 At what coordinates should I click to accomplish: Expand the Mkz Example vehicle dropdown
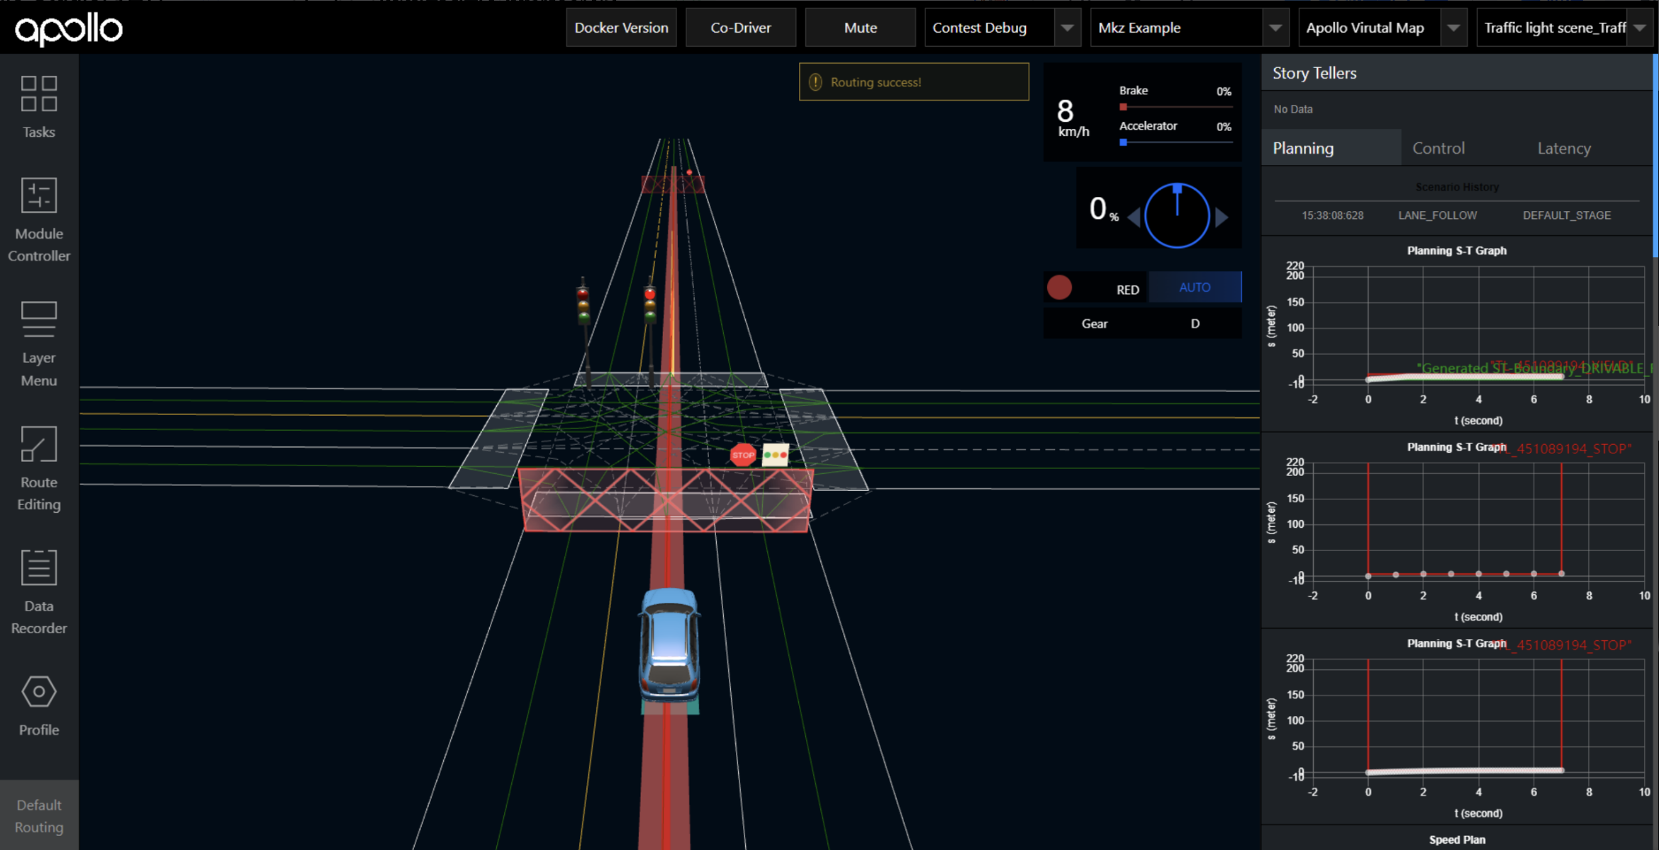[x=1275, y=28]
